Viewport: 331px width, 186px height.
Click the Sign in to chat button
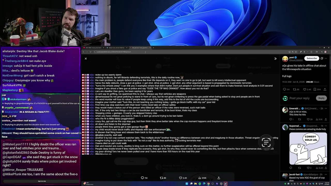point(42,181)
